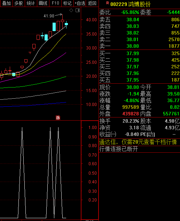Select 卖三 price 38.02

(133, 33)
